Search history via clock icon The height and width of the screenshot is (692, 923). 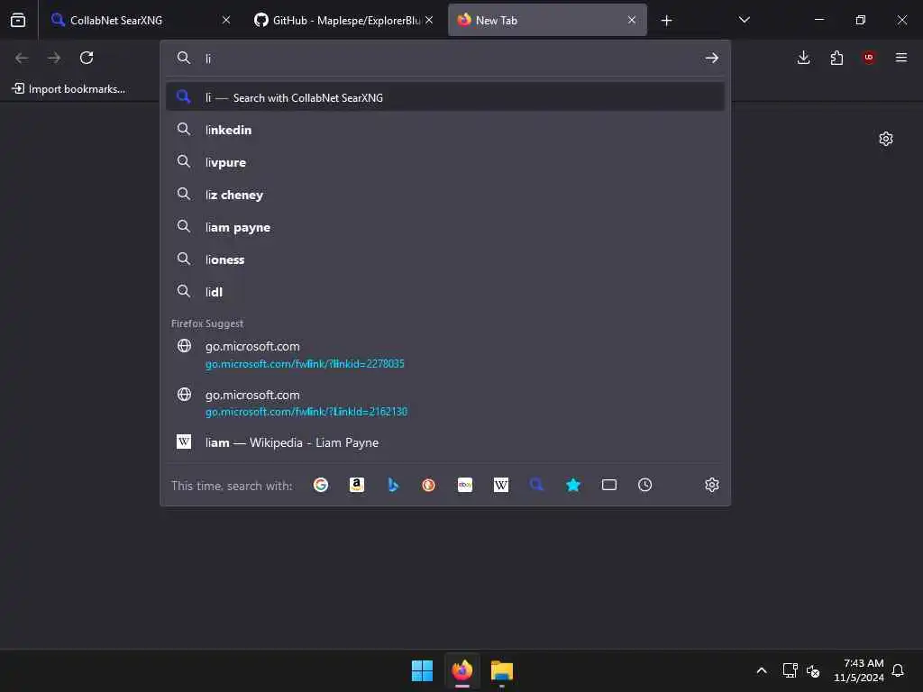(645, 485)
